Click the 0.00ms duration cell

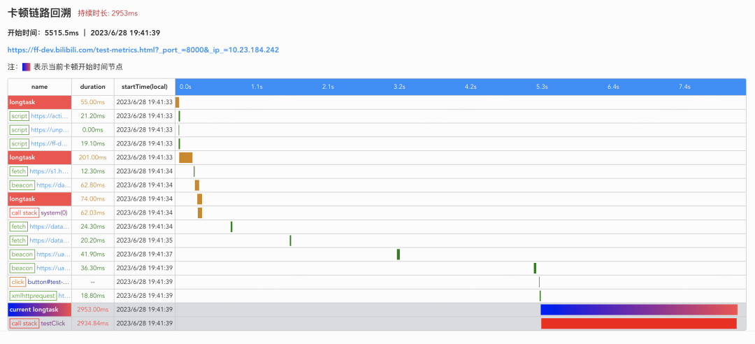coord(93,130)
